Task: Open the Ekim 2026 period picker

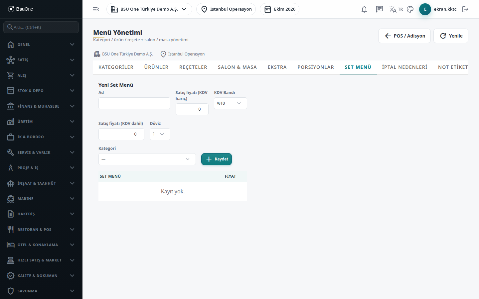Action: point(279,9)
